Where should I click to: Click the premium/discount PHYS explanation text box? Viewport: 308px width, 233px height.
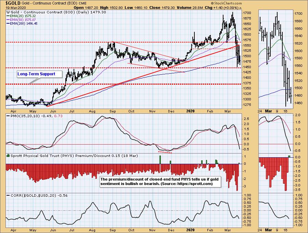(x=160, y=182)
